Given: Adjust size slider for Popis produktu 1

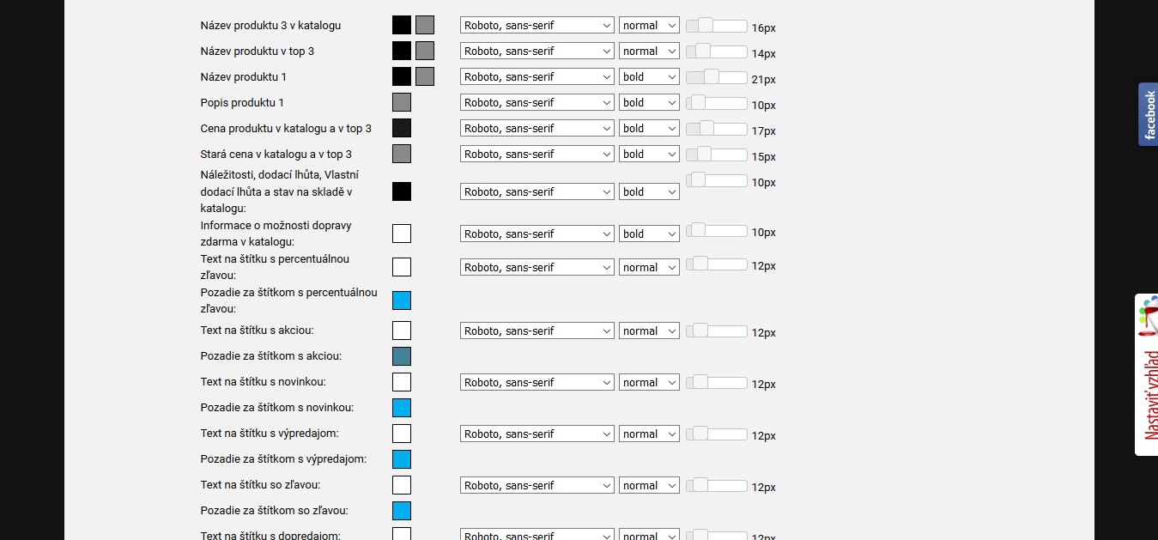Looking at the screenshot, I should 716,102.
